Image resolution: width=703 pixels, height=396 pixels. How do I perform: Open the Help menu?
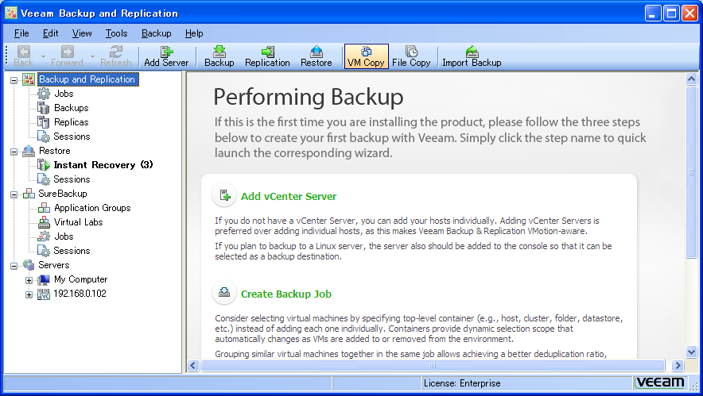pos(194,33)
